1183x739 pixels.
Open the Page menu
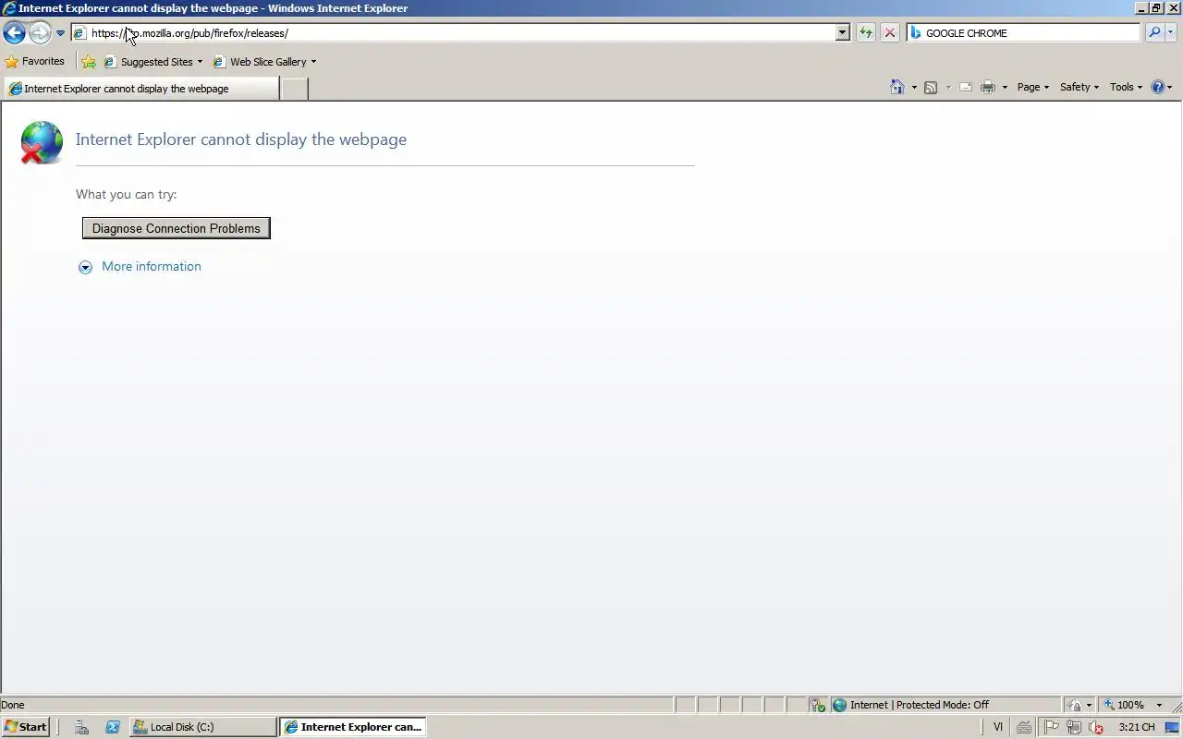[x=1032, y=87]
